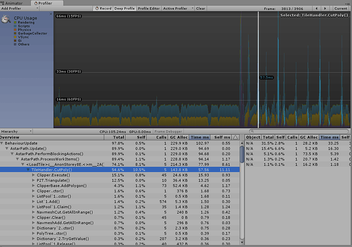Click the sort triangle column header icon
Screen dimensions: 352x247
235,137
